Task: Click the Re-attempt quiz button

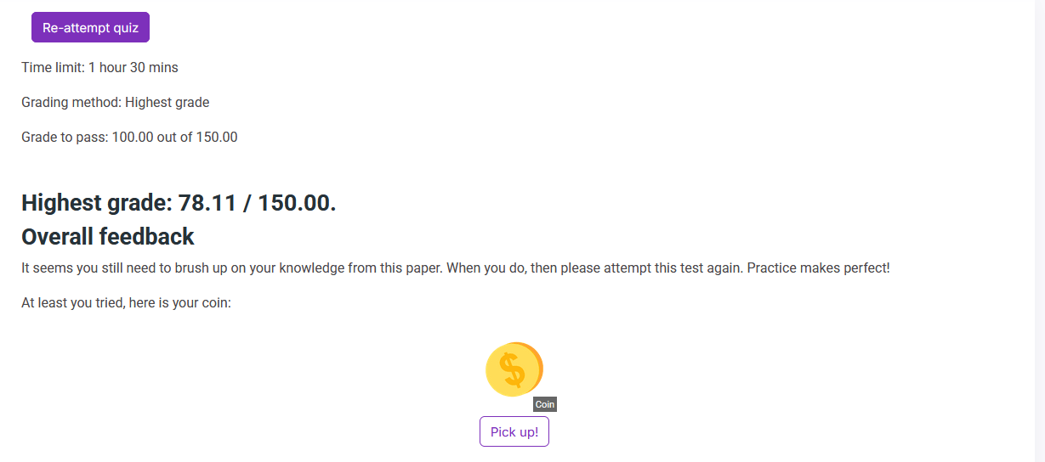Action: (x=90, y=27)
